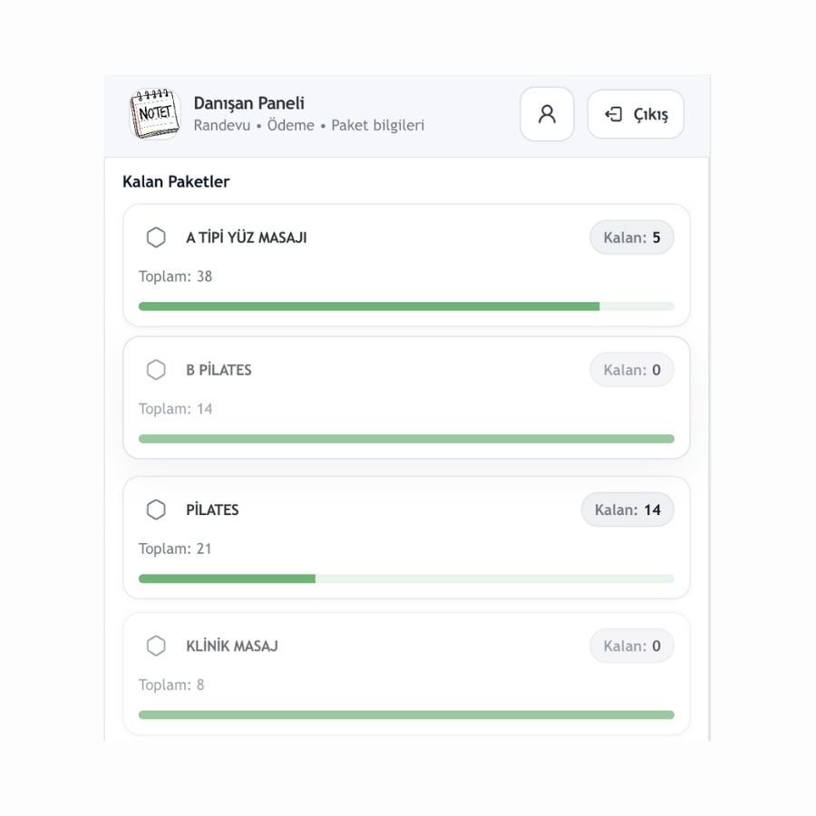The height and width of the screenshot is (816, 816).
Task: Click hexagon icon beside B PİLATES
Action: pyautogui.click(x=156, y=370)
